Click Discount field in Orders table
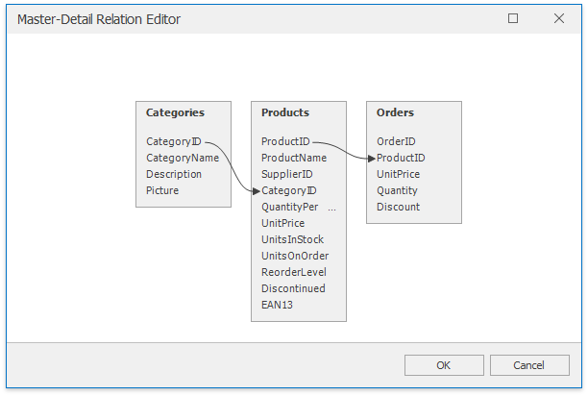 398,207
